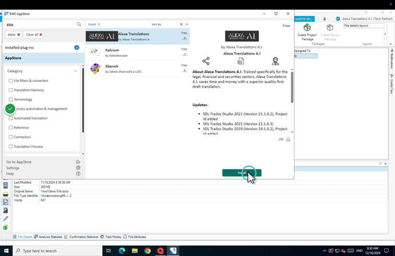Open the Sort by dropdown arrow
This screenshot has height=256, width=395.
click(x=187, y=24)
